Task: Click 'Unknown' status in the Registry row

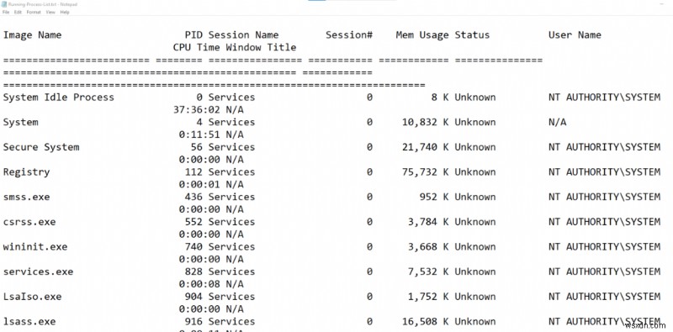Action: [475, 172]
